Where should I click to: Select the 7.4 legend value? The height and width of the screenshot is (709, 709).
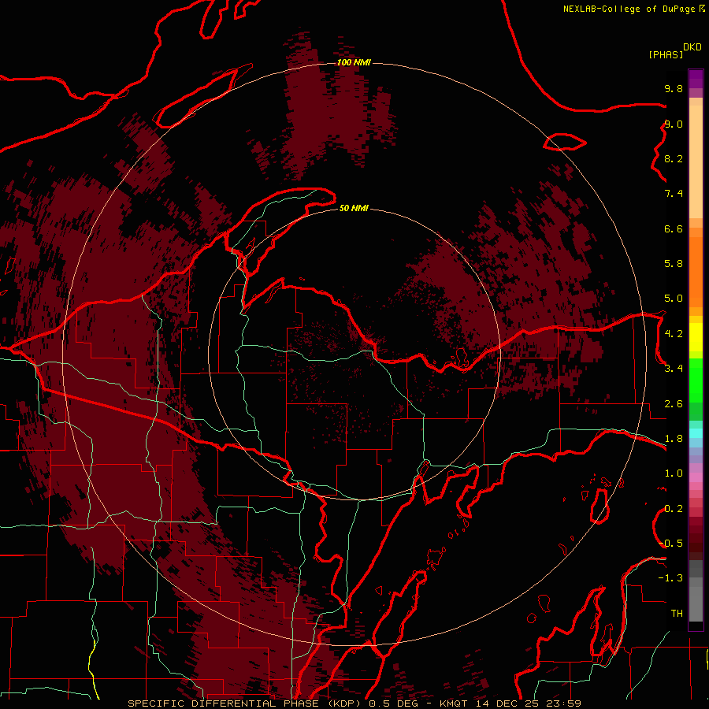pos(674,194)
